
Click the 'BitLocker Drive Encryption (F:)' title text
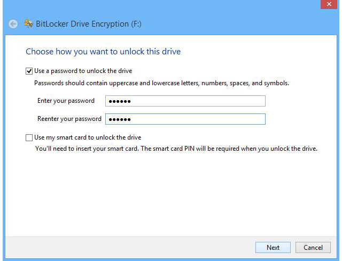88,24
